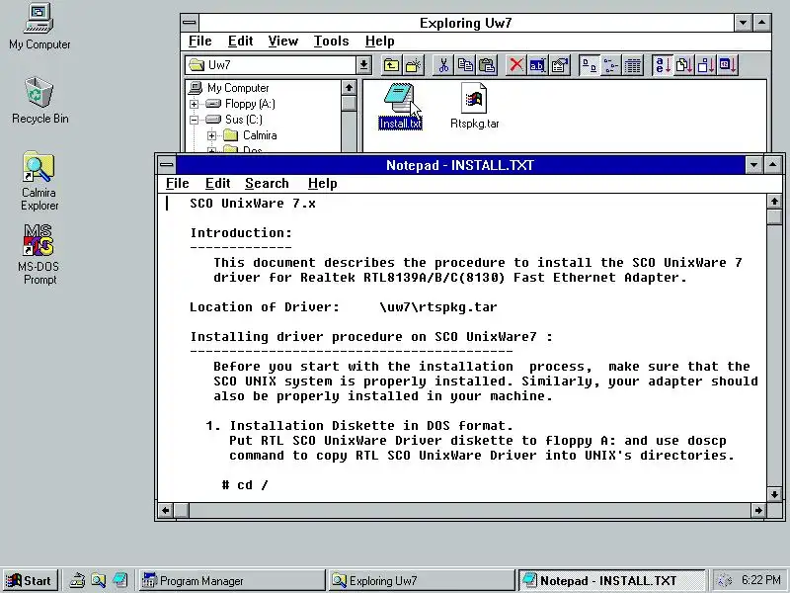The height and width of the screenshot is (593, 790).
Task: Click the Rename (a.b) toolbar icon
Action: pos(537,65)
